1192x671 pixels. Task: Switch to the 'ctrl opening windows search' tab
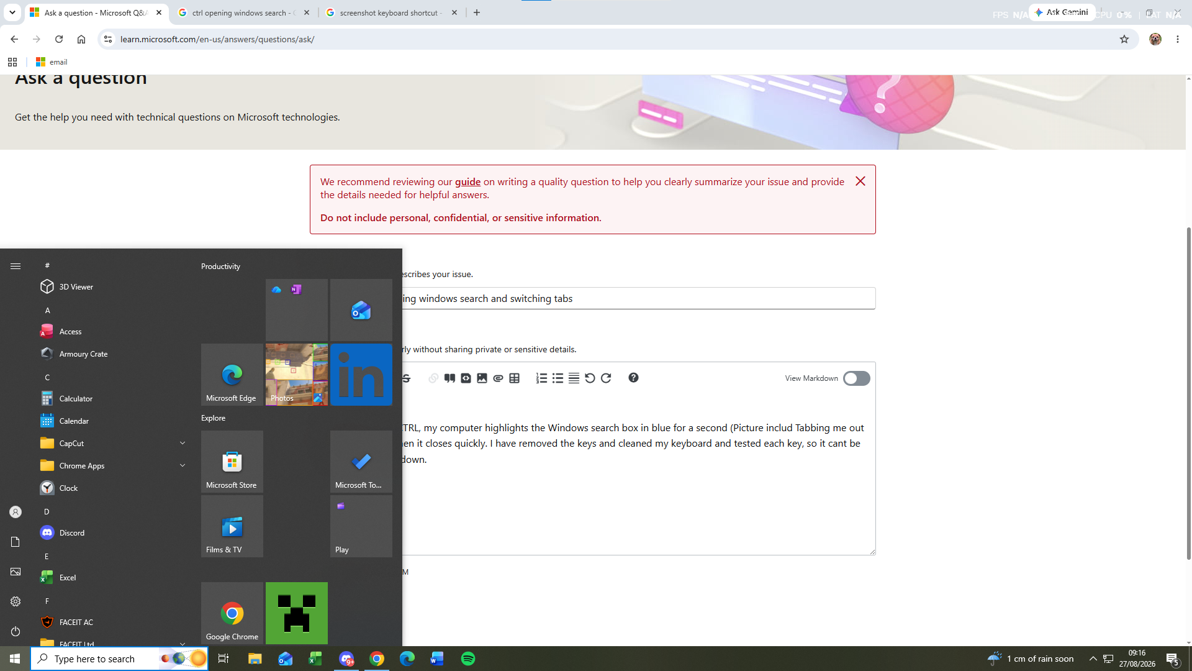[x=243, y=12]
